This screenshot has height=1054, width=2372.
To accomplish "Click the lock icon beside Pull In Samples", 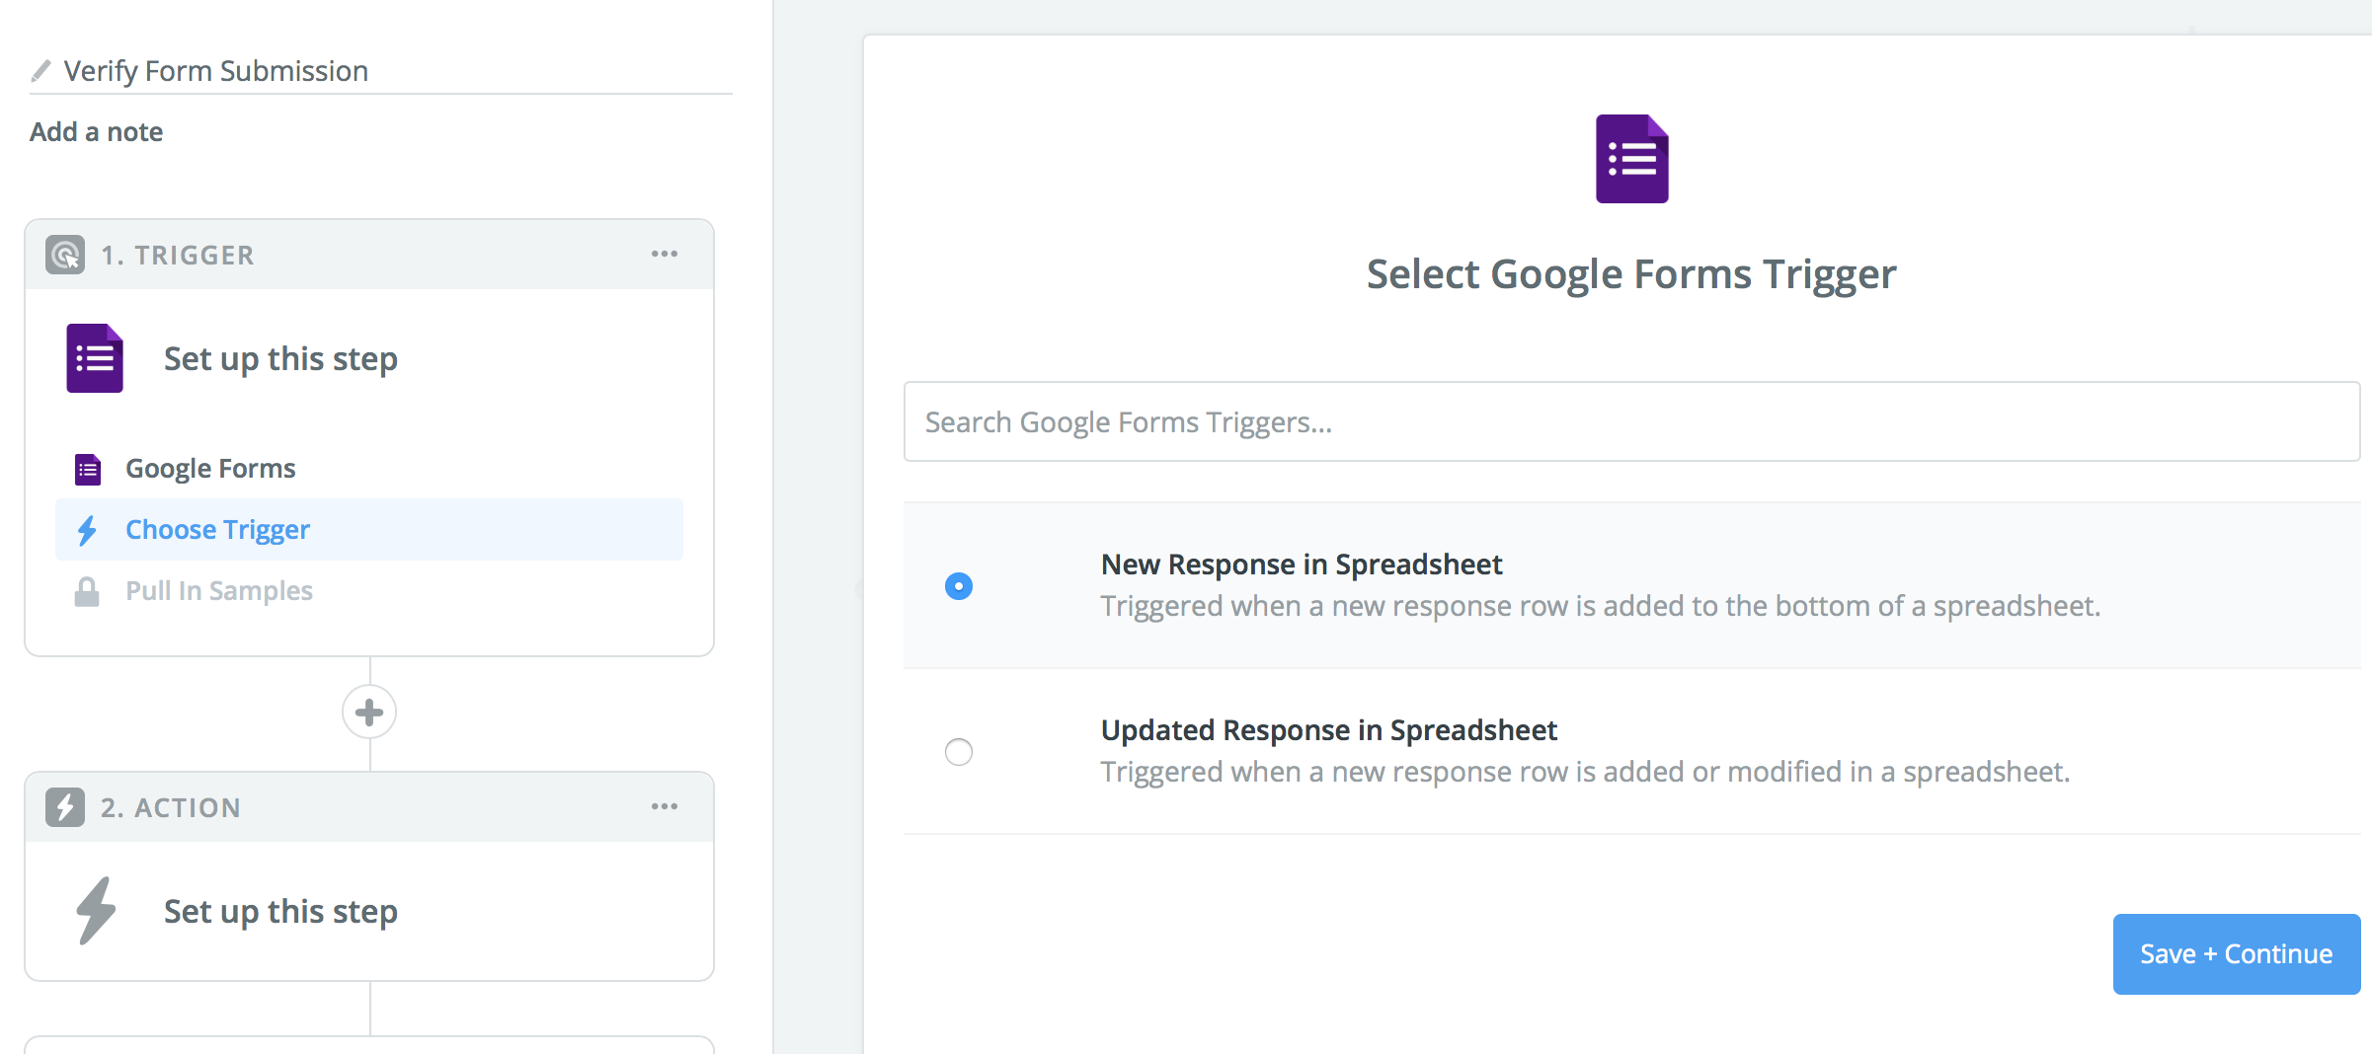I will click(x=87, y=591).
